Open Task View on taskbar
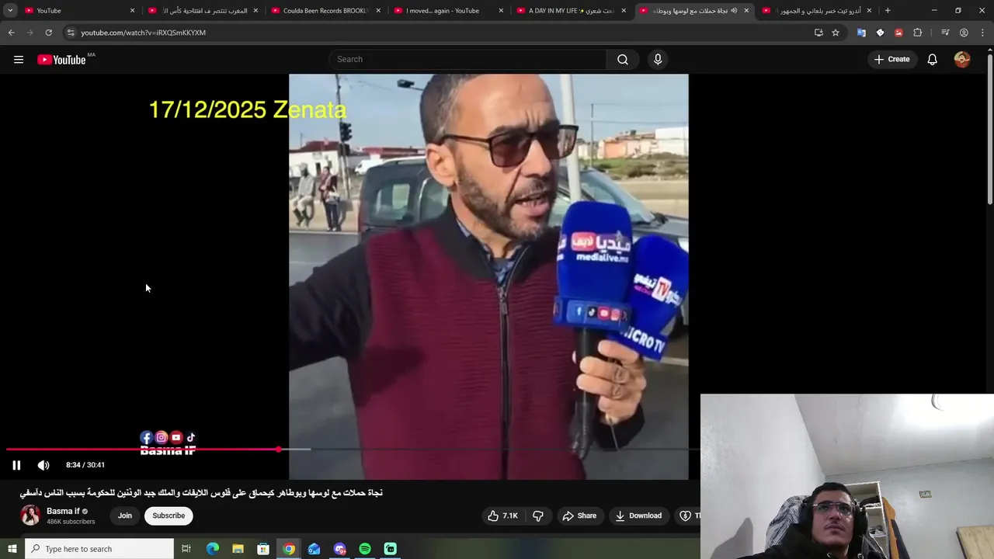 point(186,549)
